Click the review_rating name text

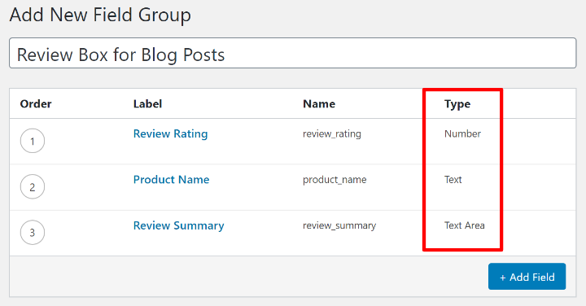(332, 133)
